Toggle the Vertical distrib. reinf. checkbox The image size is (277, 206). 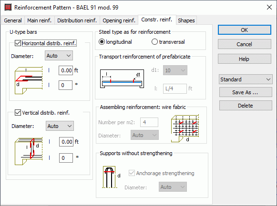coord(18,113)
